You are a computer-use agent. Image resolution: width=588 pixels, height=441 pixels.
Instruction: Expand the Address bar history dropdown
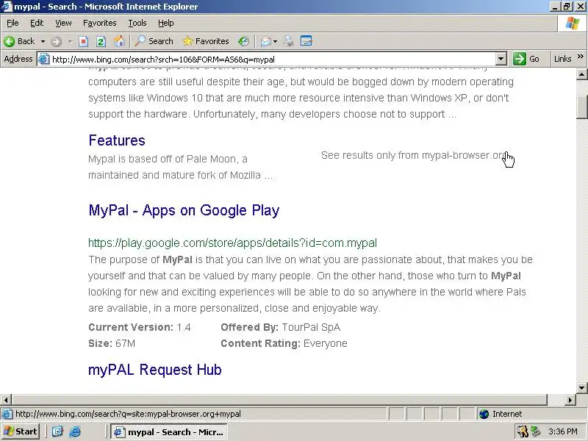click(501, 60)
